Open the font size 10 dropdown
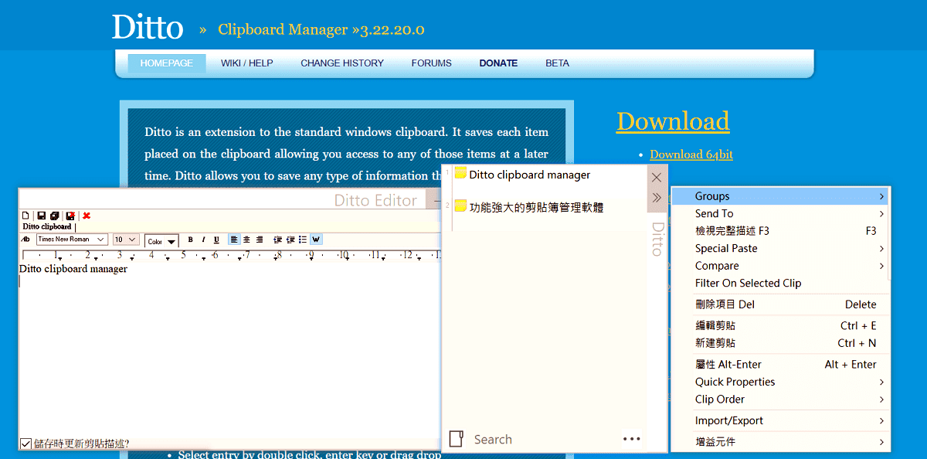Viewport: 927px width, 459px height. pos(126,240)
